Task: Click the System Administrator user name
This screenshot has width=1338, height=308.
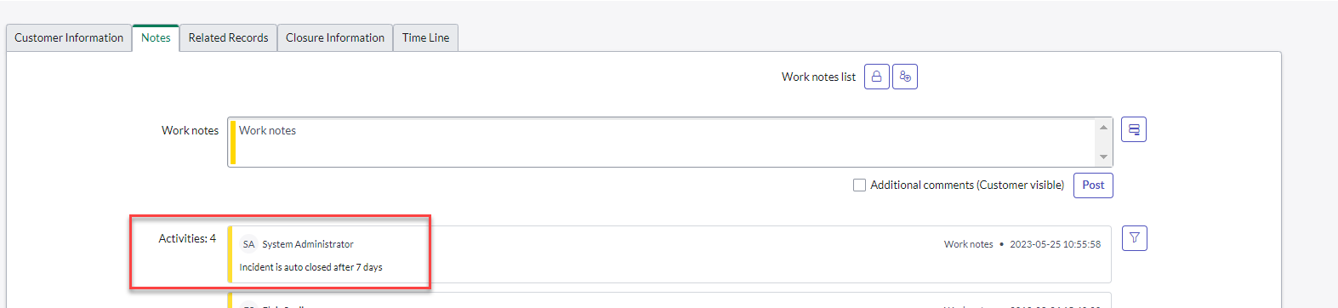Action: pyautogui.click(x=308, y=244)
